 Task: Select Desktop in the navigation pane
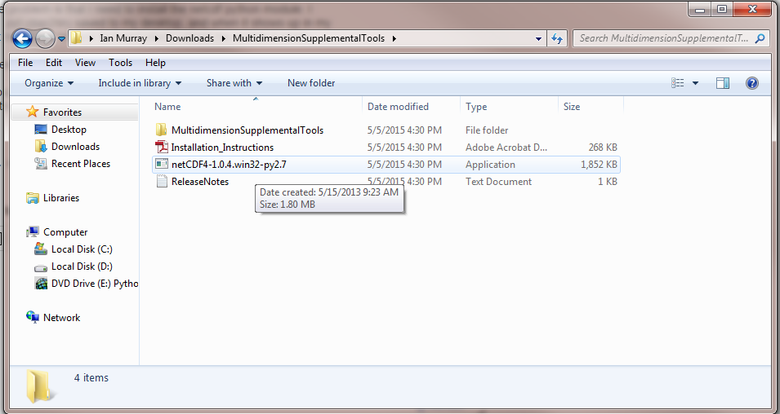coord(69,130)
